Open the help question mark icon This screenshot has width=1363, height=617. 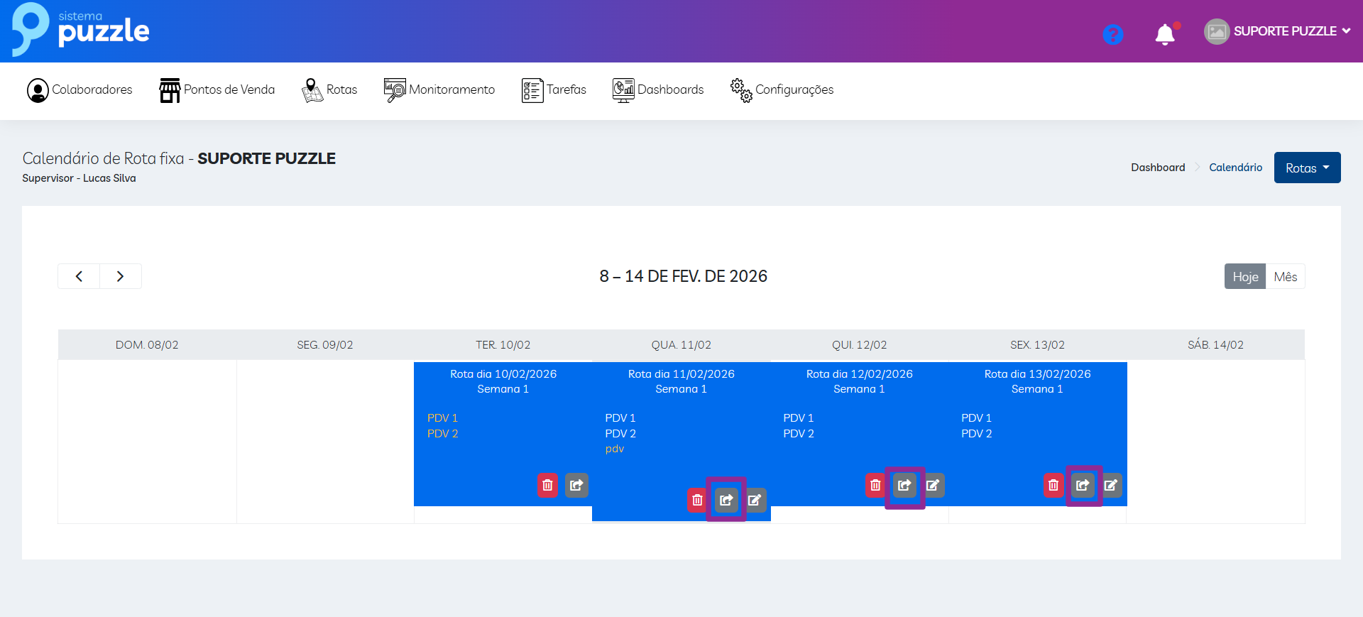coord(1112,33)
